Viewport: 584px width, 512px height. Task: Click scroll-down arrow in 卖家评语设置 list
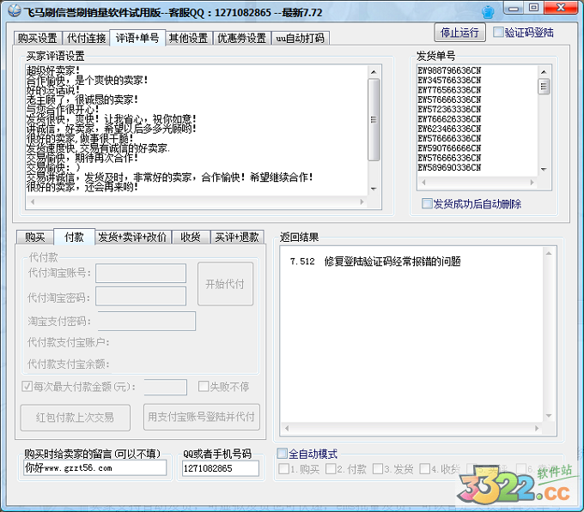coord(374,189)
